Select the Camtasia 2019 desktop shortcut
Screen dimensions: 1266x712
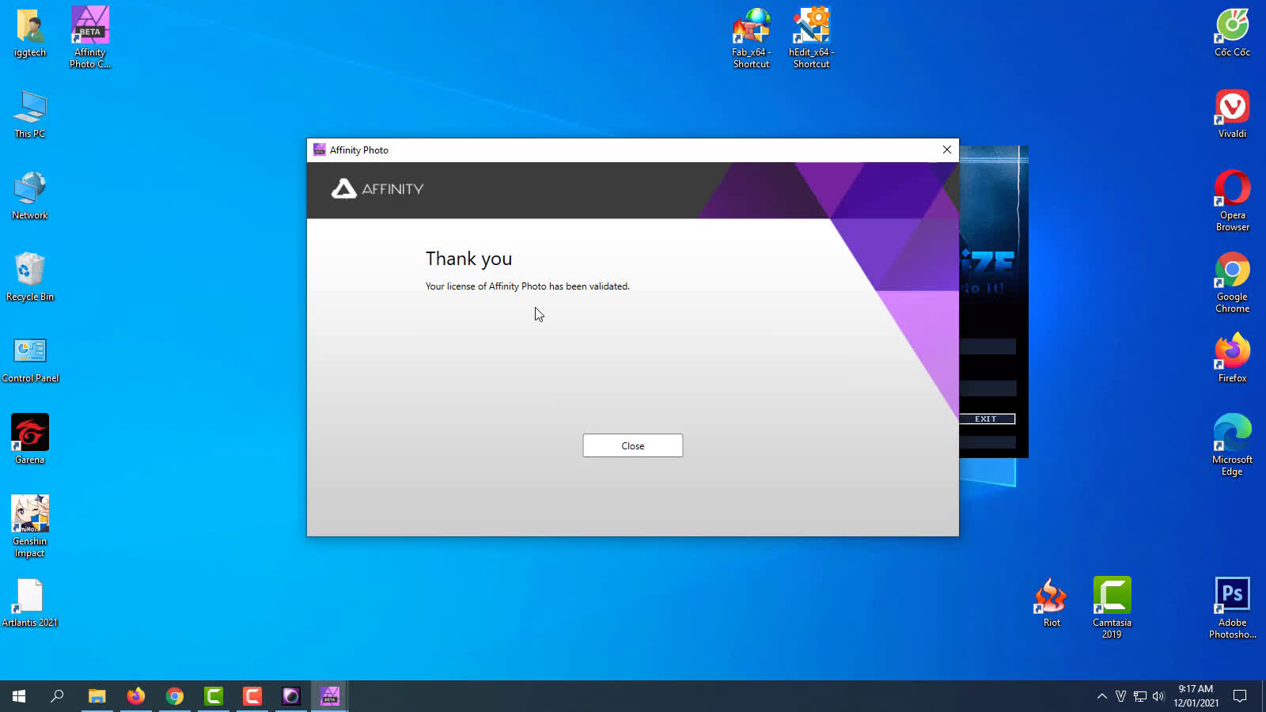[1112, 608]
